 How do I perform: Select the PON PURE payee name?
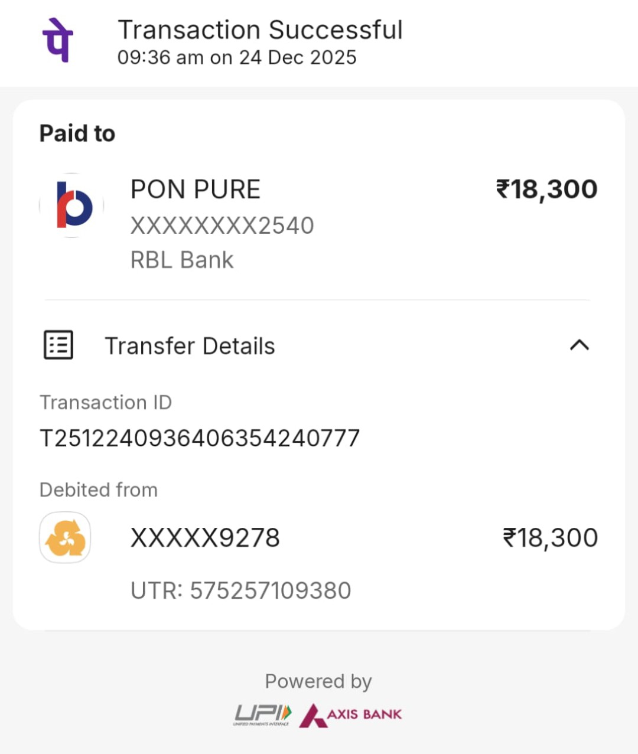pos(195,190)
